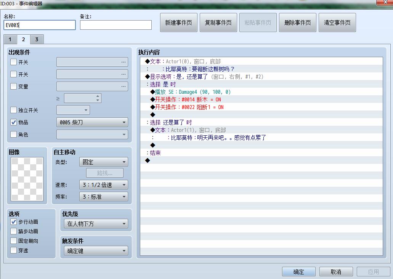Select the 比耶莫特：要锯断这颗树吗？ text line
The width and height of the screenshot is (393, 279).
click(x=261, y=69)
